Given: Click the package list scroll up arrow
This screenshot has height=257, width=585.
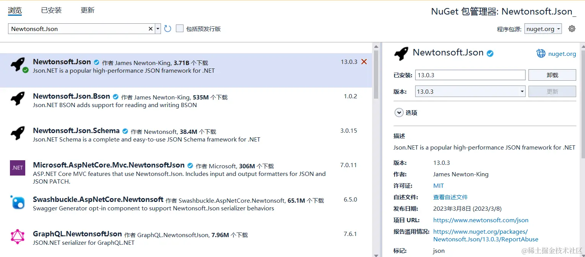Looking at the screenshot, I should (376, 46).
